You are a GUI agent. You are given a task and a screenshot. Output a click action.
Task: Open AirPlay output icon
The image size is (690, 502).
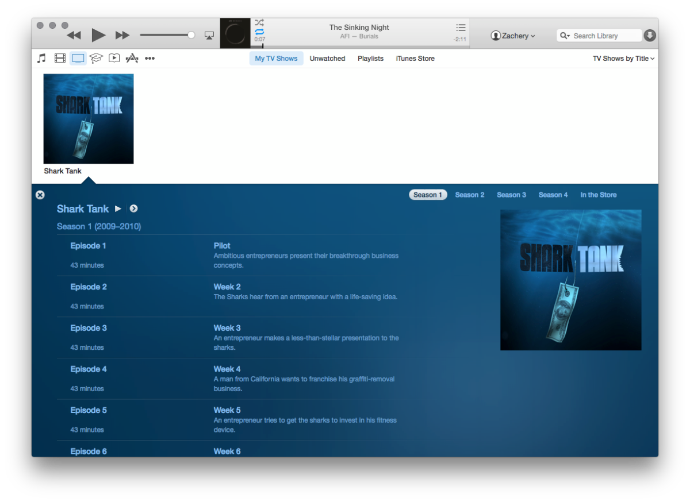click(x=209, y=36)
